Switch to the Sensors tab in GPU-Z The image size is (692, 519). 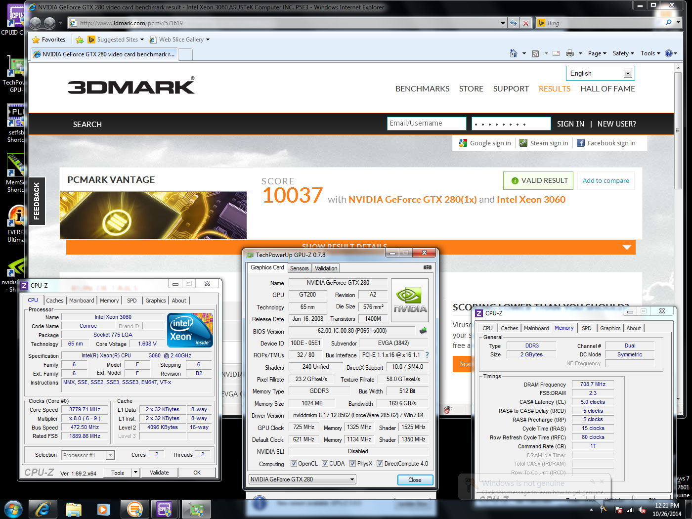pyautogui.click(x=299, y=268)
